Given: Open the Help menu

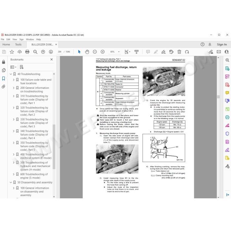Looking at the screenshot, I should coord(39,39).
